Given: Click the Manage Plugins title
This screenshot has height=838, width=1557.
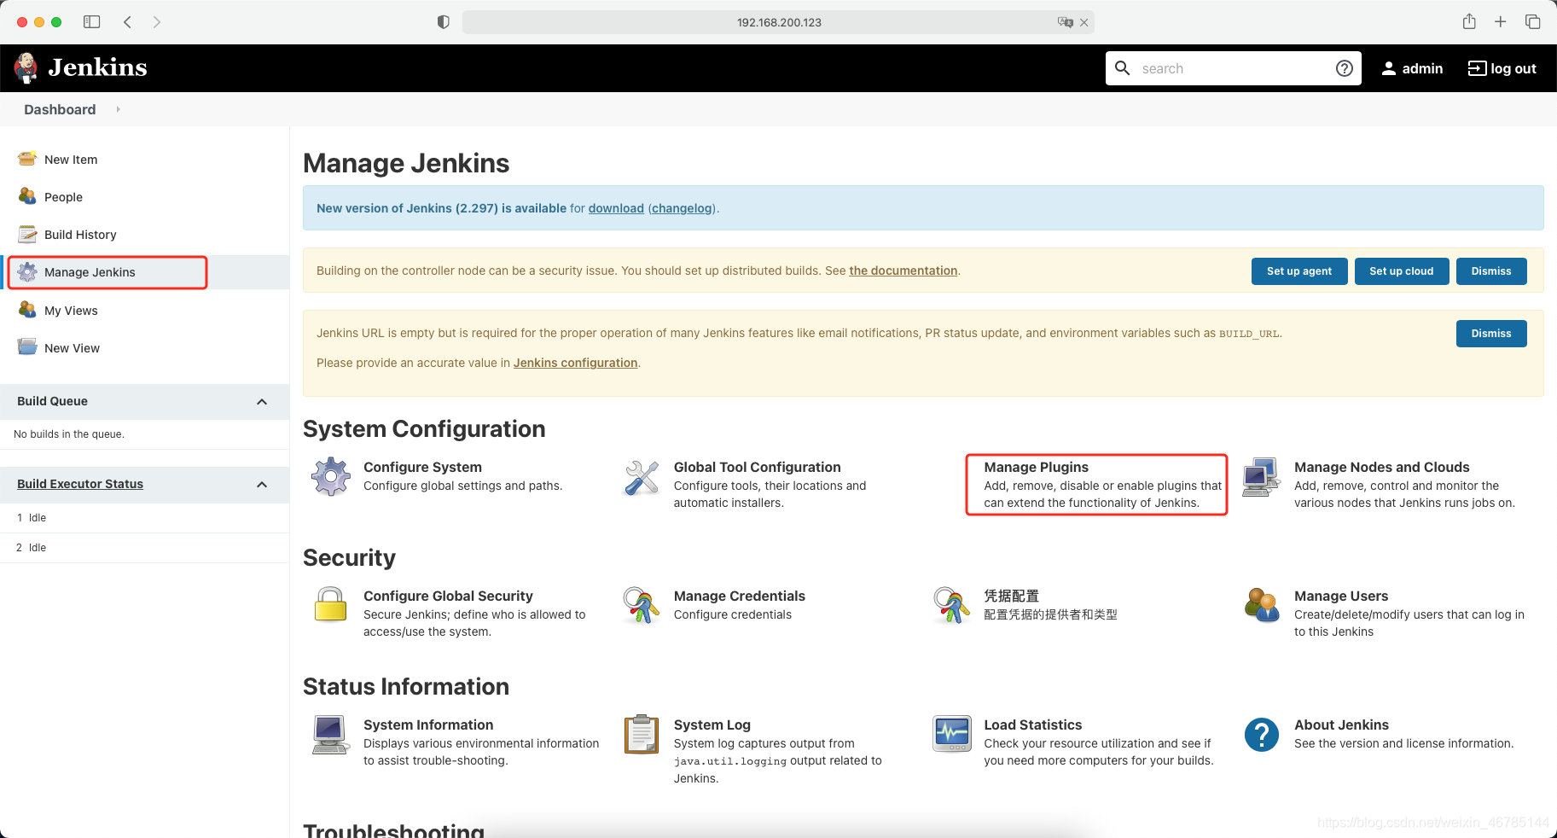Looking at the screenshot, I should tap(1036, 467).
